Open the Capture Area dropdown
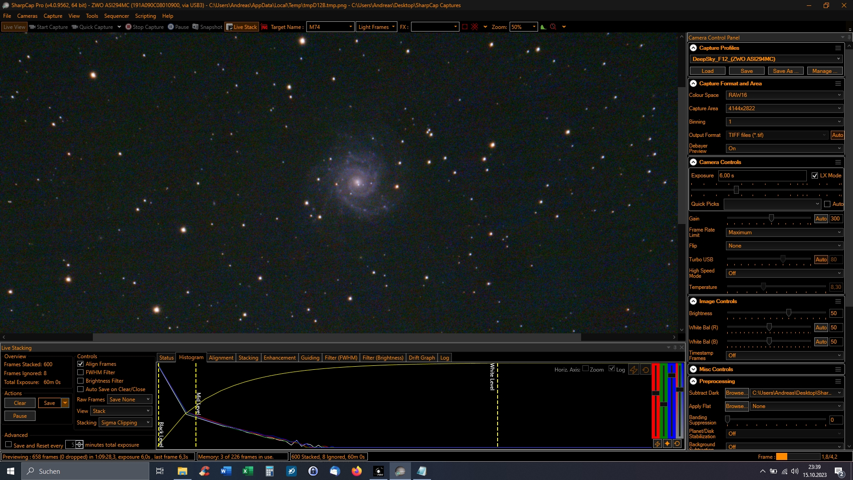Image resolution: width=853 pixels, height=480 pixels. pyautogui.click(x=784, y=108)
